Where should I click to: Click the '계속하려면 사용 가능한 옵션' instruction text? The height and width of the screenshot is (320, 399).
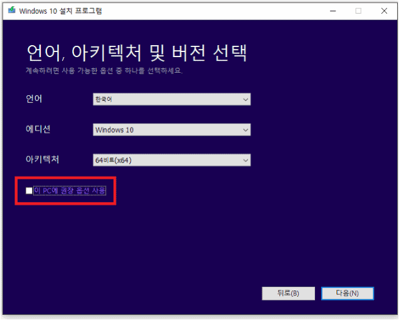104,70
